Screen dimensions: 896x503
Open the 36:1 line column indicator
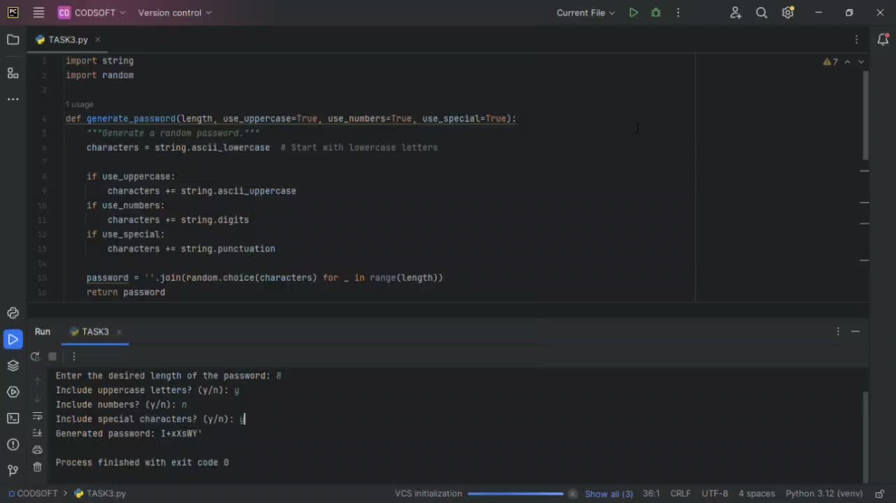[651, 493]
